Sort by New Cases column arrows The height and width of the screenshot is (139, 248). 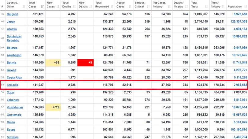pyautogui.click(x=58, y=6)
